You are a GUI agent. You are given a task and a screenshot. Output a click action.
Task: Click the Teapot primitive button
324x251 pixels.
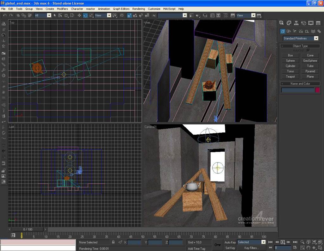pyautogui.click(x=290, y=77)
